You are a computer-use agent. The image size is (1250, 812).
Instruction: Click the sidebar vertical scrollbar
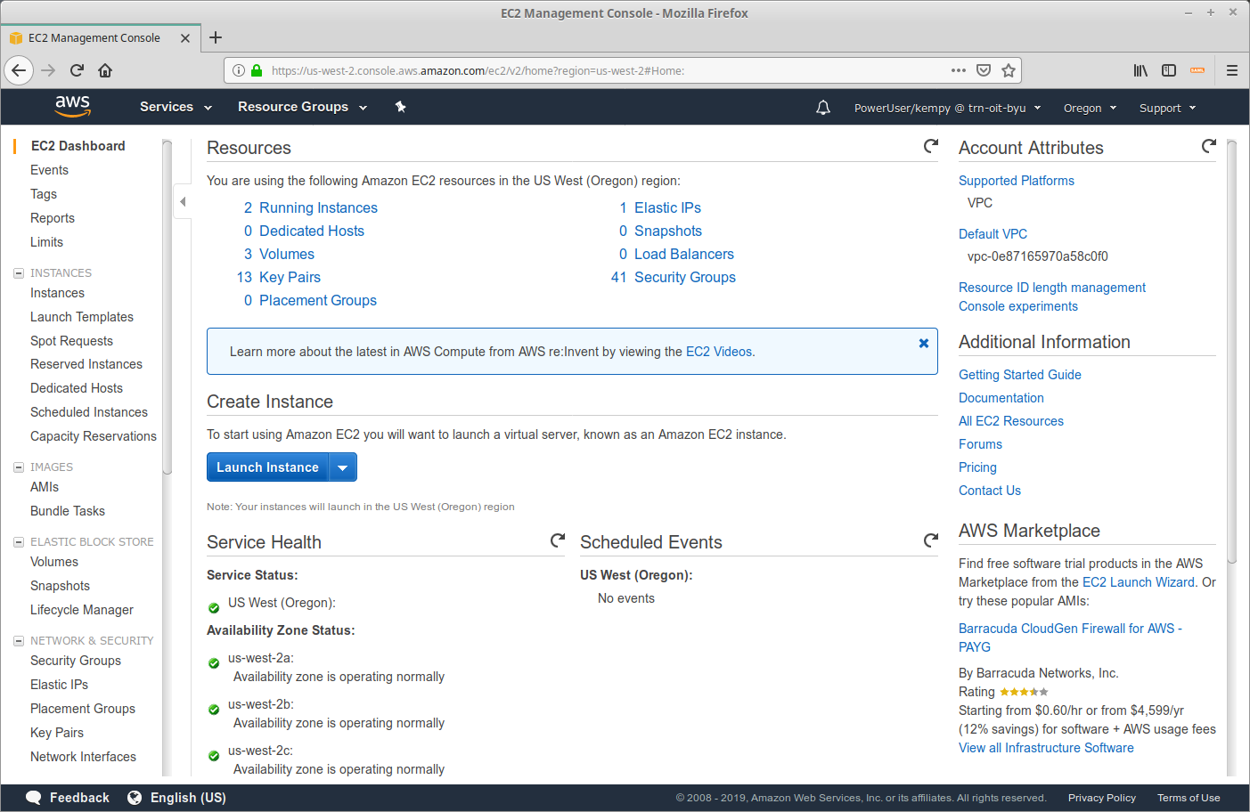pyautogui.click(x=167, y=307)
